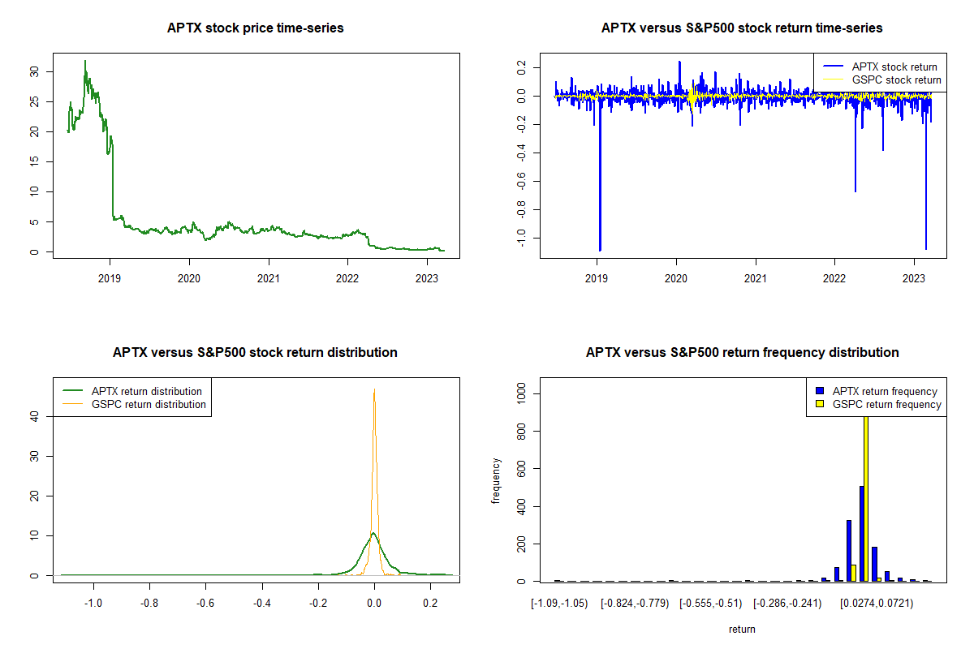Select the 'APTX versus S&P500 stock return time-series' title

click(x=742, y=28)
